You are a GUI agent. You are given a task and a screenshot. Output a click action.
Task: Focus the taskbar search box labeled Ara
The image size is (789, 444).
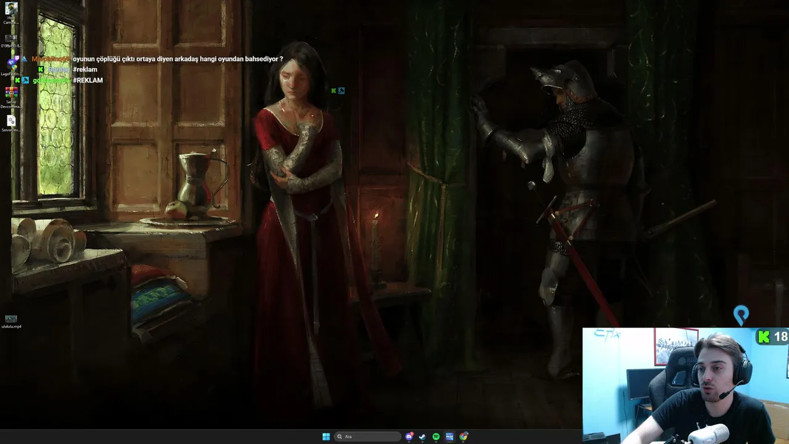coord(367,437)
